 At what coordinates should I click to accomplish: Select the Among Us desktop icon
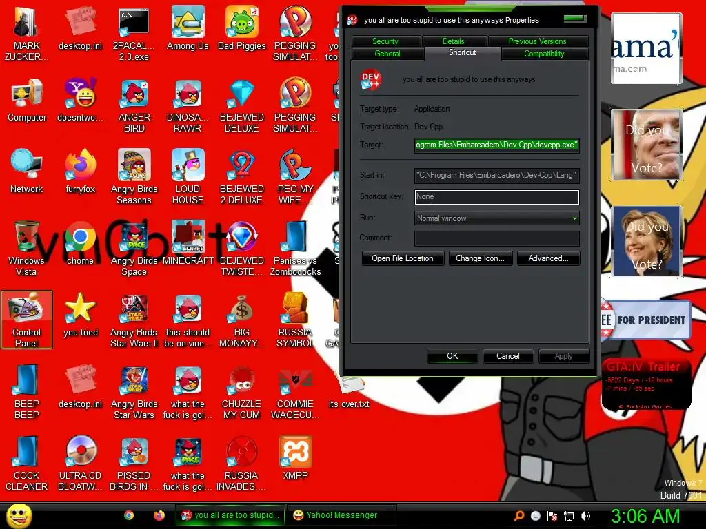[x=188, y=28]
